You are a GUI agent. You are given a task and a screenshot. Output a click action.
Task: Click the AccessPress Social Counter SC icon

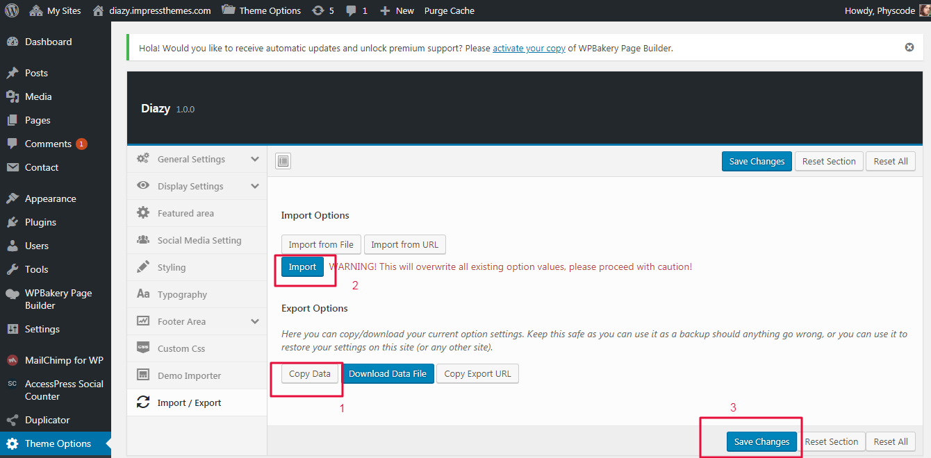tap(13, 384)
